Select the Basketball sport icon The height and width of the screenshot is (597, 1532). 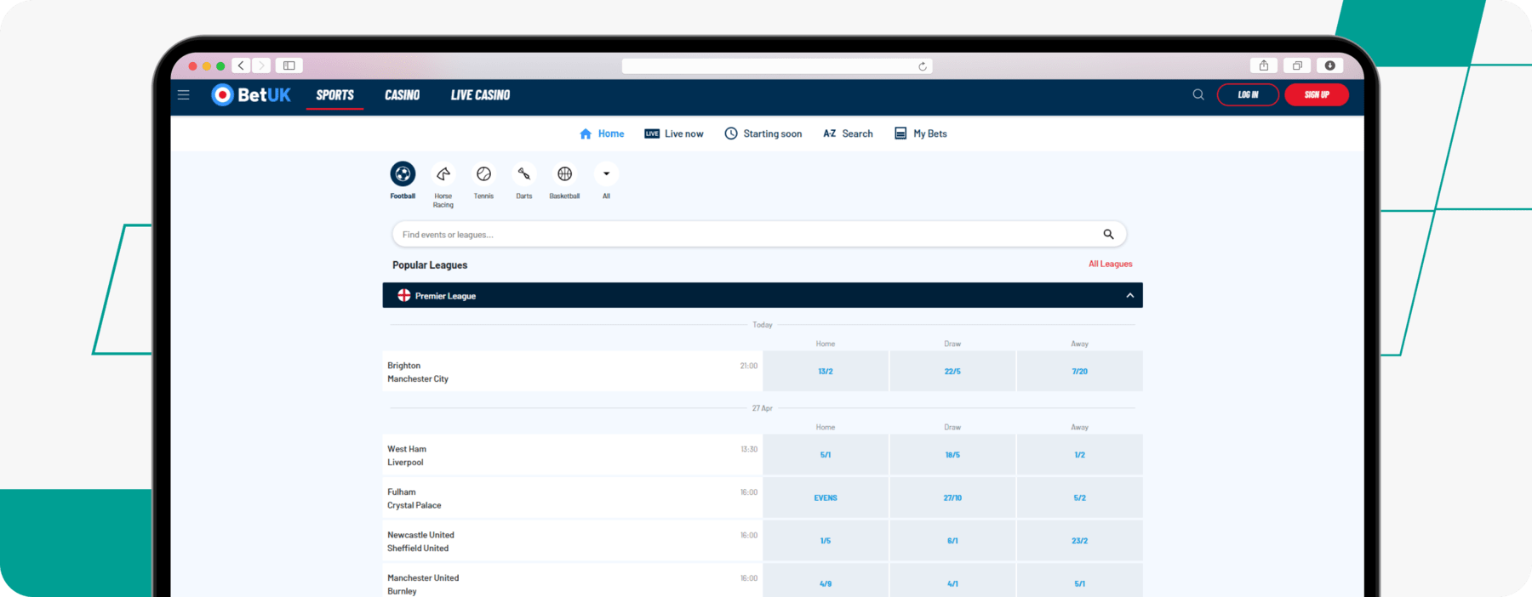564,173
